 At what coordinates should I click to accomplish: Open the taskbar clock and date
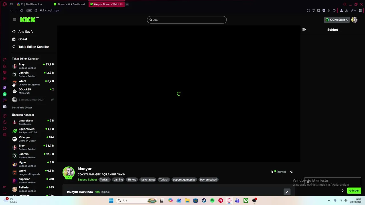pyautogui.click(x=356, y=200)
